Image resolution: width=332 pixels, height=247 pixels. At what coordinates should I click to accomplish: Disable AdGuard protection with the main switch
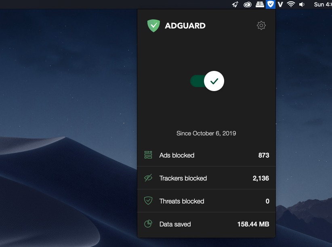coord(207,81)
